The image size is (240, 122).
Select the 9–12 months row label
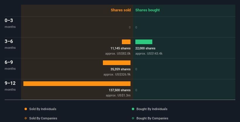click(x=10, y=86)
